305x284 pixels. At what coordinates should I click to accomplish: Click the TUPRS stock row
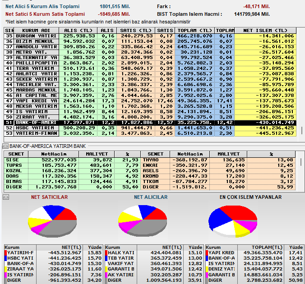click(x=72, y=165)
